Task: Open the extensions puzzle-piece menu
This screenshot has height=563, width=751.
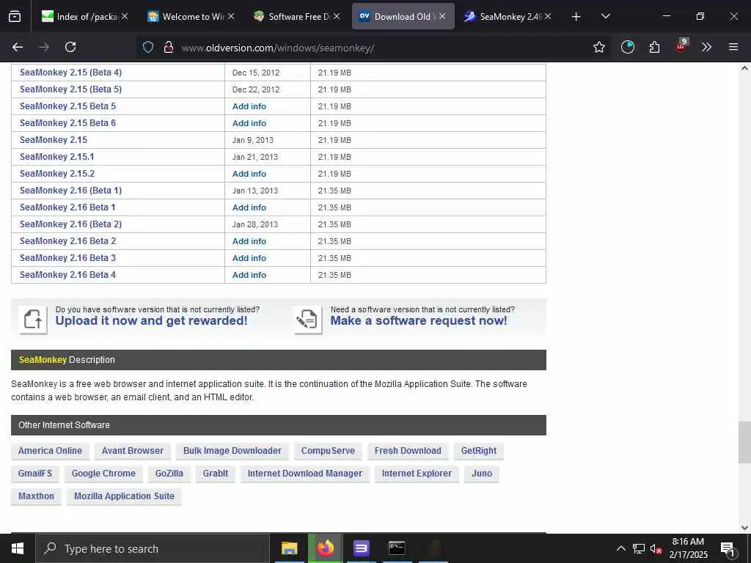Action: tap(654, 47)
